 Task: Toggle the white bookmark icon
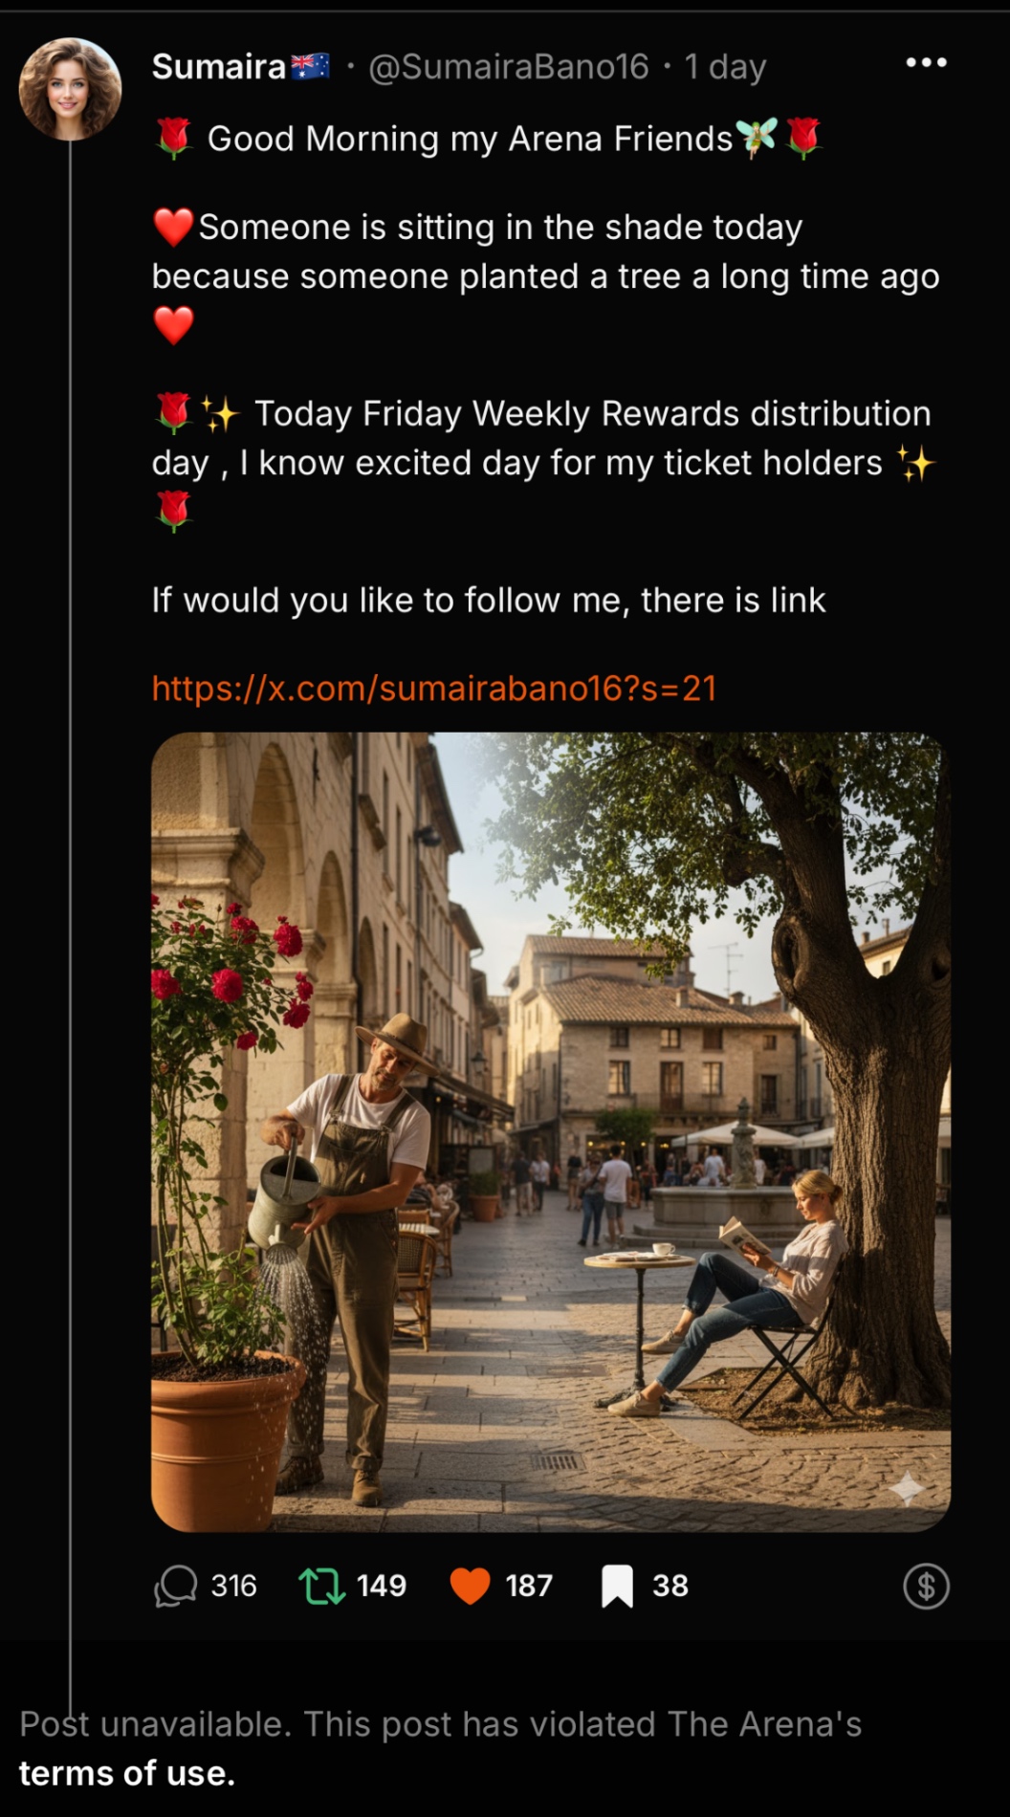tap(617, 1586)
